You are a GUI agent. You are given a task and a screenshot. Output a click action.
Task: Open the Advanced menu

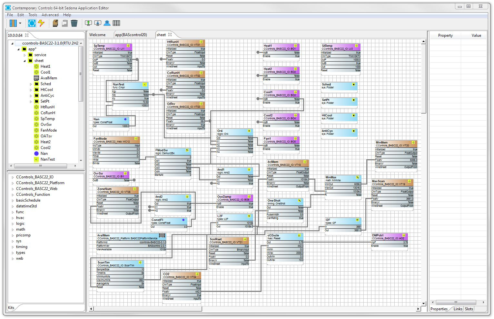coord(50,15)
